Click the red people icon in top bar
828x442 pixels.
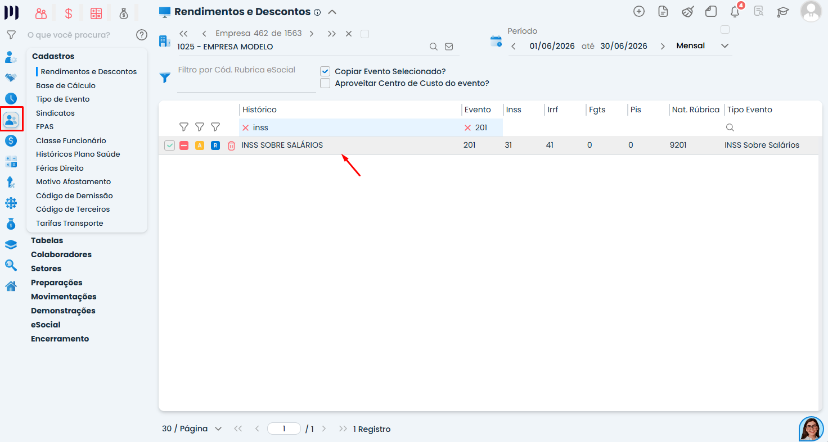(x=41, y=13)
